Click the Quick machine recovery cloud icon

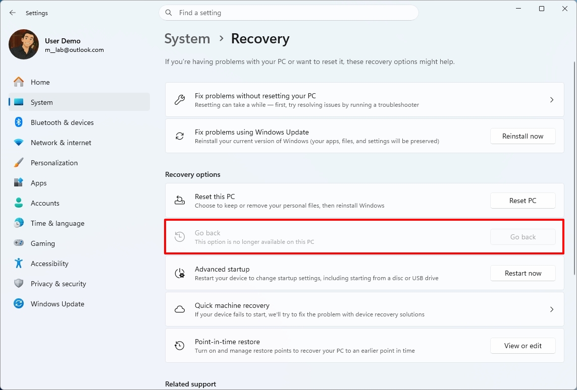tap(180, 309)
